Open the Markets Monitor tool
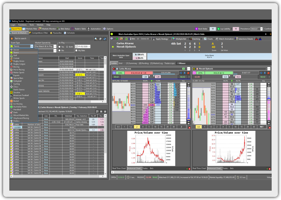 47,29
